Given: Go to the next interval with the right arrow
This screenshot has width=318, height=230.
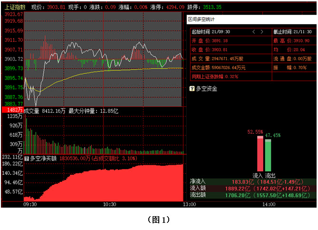Looking at the screenshot, I should click(262, 32).
